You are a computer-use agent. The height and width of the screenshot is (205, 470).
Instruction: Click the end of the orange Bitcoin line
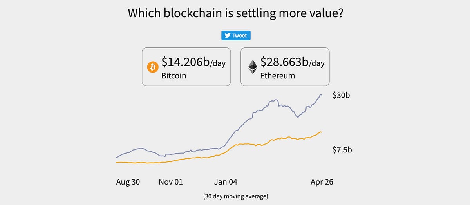(x=321, y=132)
